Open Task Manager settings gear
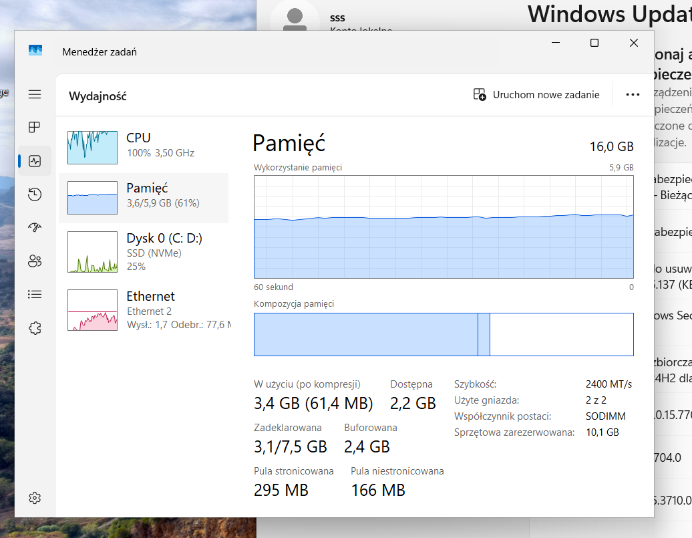 pyautogui.click(x=35, y=498)
